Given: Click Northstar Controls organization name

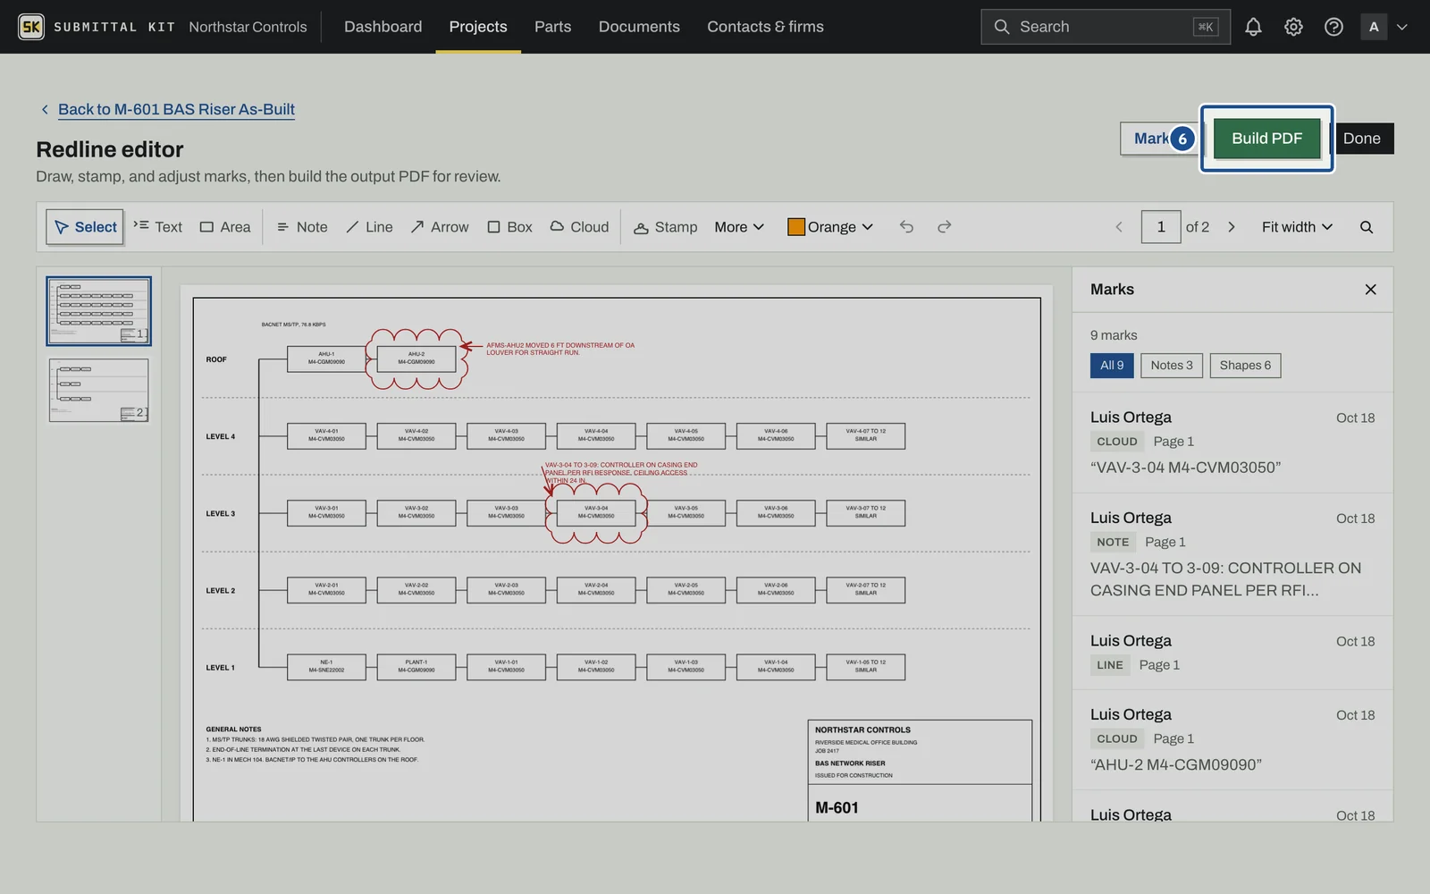Looking at the screenshot, I should pyautogui.click(x=248, y=27).
